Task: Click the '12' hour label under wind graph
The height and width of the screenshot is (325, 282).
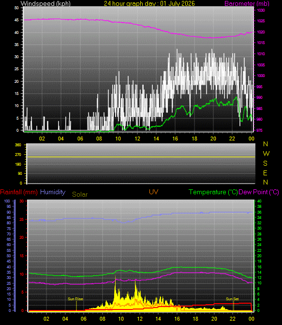Action: point(137,139)
